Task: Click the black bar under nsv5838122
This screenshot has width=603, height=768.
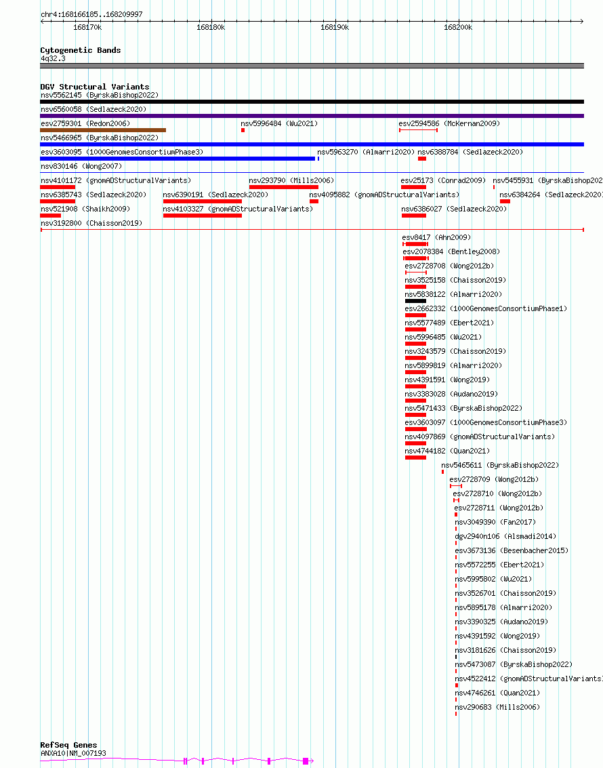Action: 415,300
